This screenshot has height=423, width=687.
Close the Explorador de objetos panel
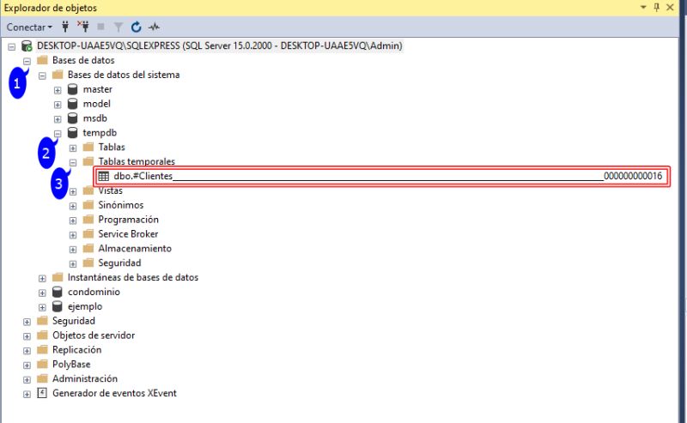click(670, 8)
